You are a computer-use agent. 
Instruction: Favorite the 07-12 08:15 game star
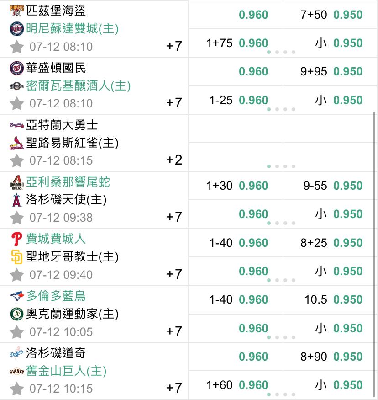[17, 161]
